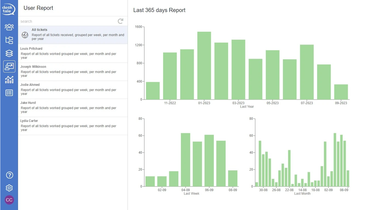The width and height of the screenshot is (374, 210).
Task: Click the 06-09 bar in Last Week chart
Action: pos(209,161)
